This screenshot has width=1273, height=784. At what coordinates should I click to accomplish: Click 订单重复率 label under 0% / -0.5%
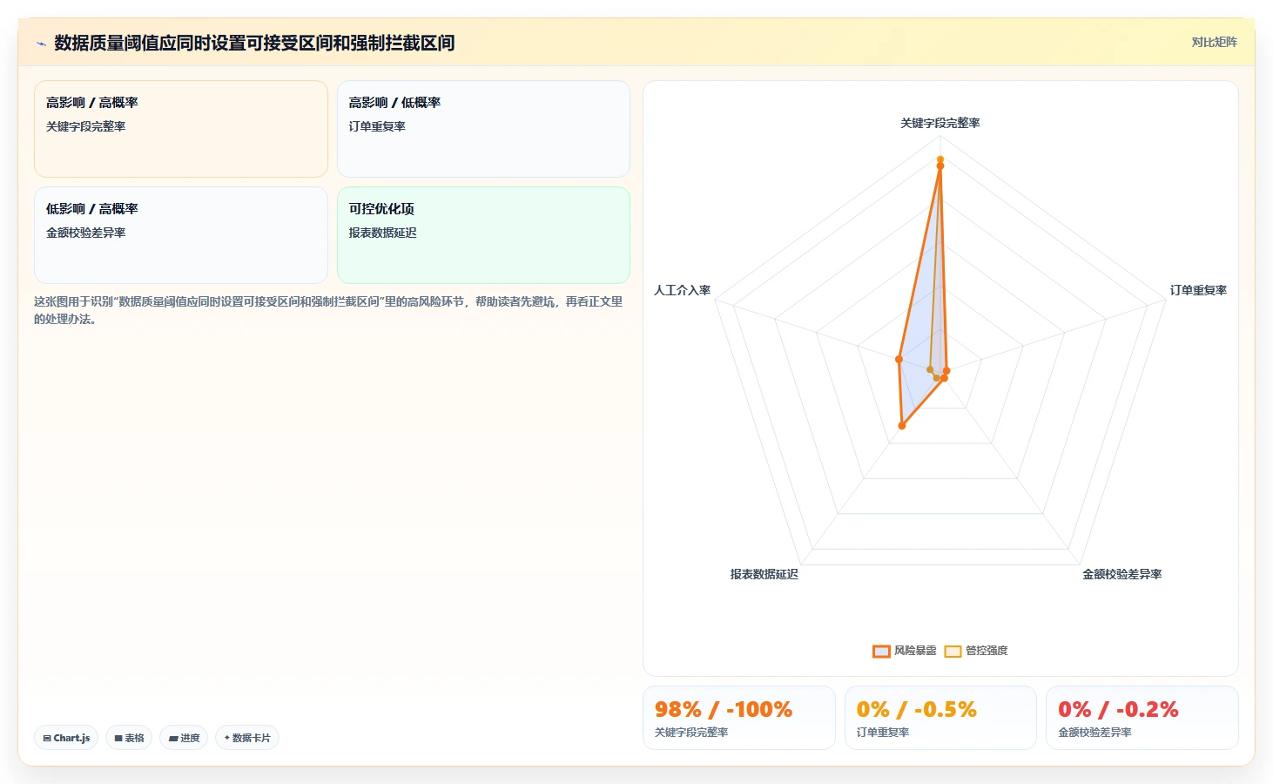pyautogui.click(x=883, y=733)
